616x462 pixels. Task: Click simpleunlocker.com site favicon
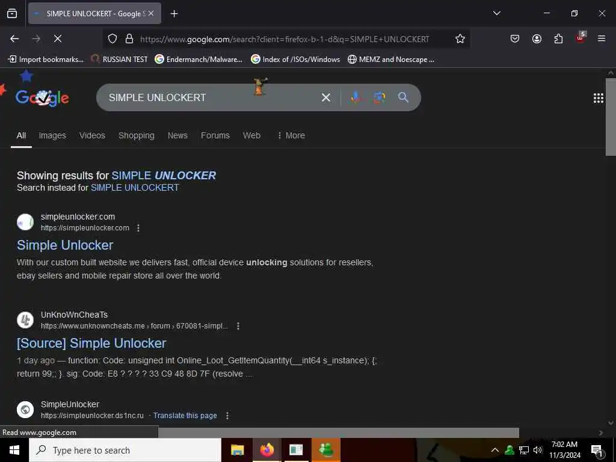(x=25, y=222)
